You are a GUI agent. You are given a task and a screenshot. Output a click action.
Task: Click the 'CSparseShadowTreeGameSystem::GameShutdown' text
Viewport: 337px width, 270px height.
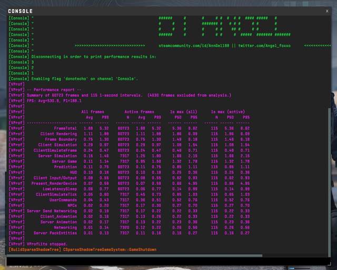pyautogui.click(x=110, y=250)
